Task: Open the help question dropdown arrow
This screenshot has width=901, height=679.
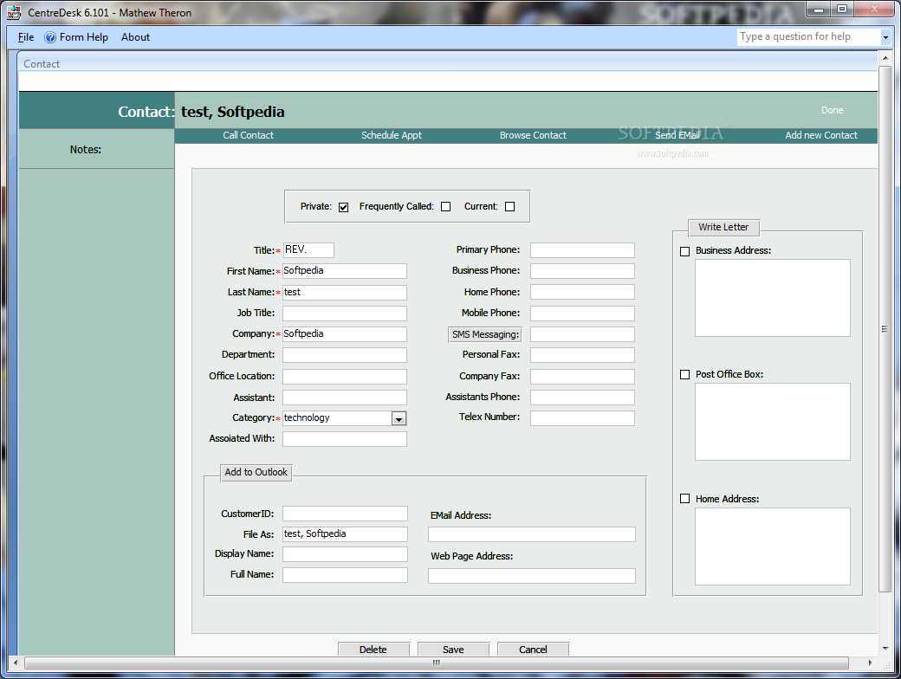Action: (885, 37)
